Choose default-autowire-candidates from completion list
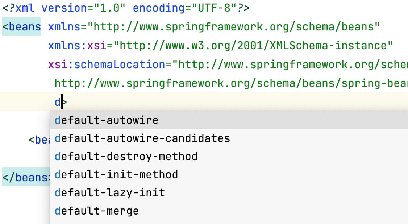408x224 pixels. tap(229, 138)
